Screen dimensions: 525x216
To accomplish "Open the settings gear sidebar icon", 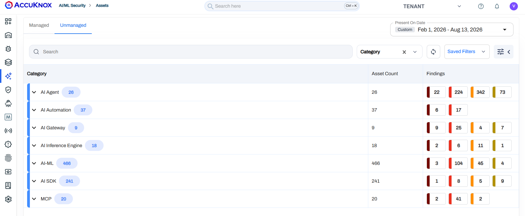I will [8, 199].
